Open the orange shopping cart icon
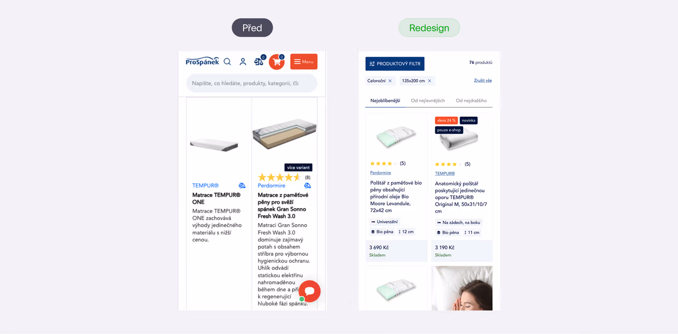Screen dimensions: 678x334 [x=277, y=62]
